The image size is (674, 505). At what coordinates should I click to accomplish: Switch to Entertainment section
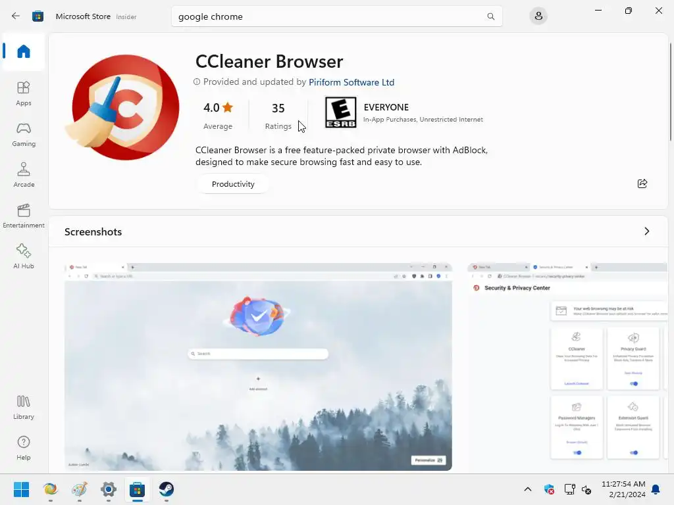click(24, 216)
